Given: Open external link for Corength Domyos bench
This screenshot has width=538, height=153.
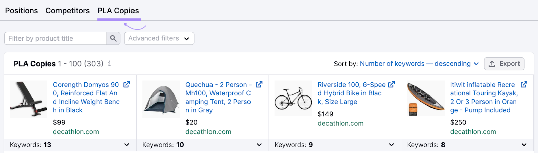Looking at the screenshot, I should [127, 84].
